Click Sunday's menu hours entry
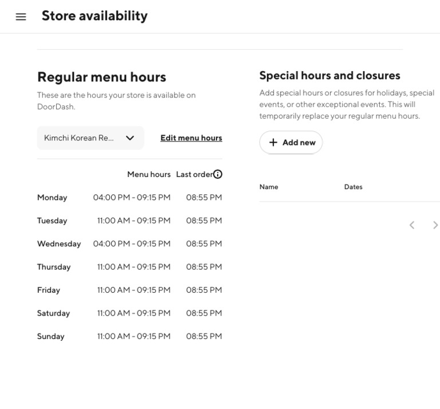 click(x=133, y=336)
